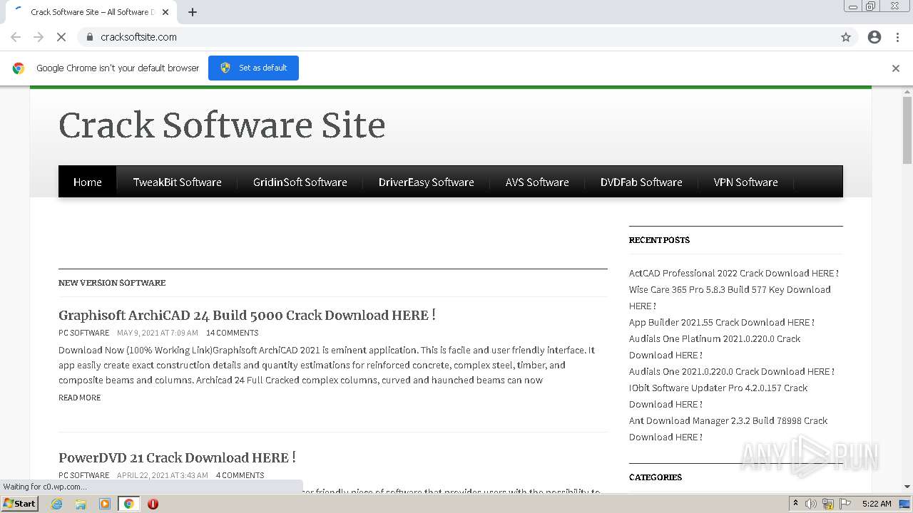Open the Action Center flag icon

(x=845, y=504)
